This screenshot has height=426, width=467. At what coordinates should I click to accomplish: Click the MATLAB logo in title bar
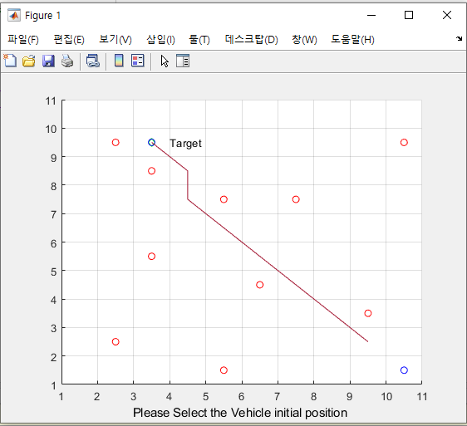(x=14, y=15)
